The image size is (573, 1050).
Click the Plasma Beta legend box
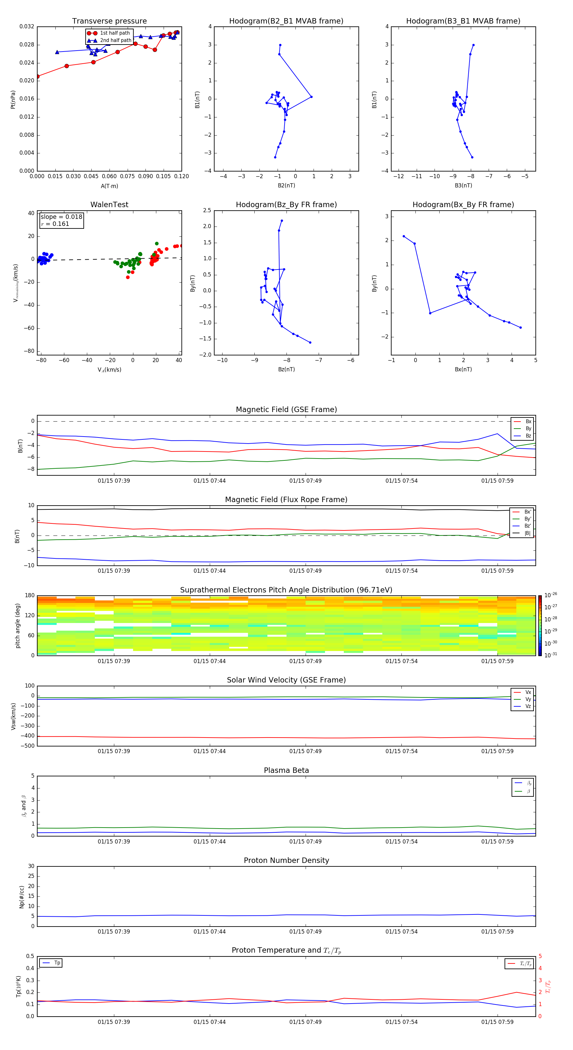[522, 787]
